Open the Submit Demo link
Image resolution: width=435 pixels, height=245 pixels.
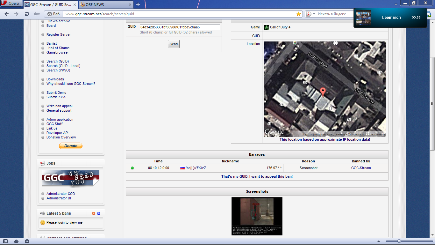click(x=56, y=93)
